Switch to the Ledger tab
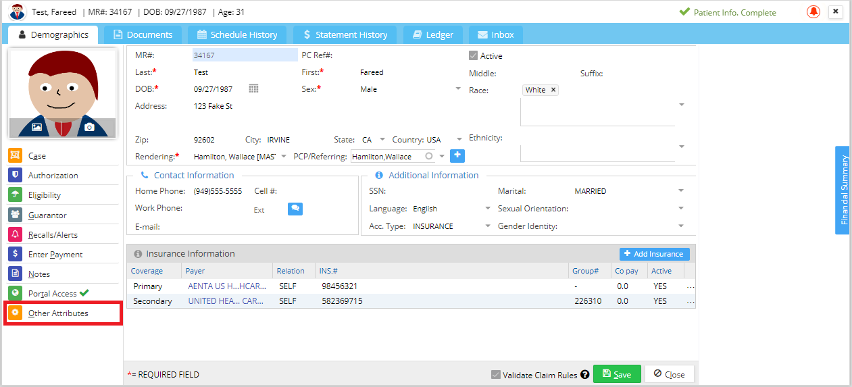The image size is (852, 387). pos(433,34)
